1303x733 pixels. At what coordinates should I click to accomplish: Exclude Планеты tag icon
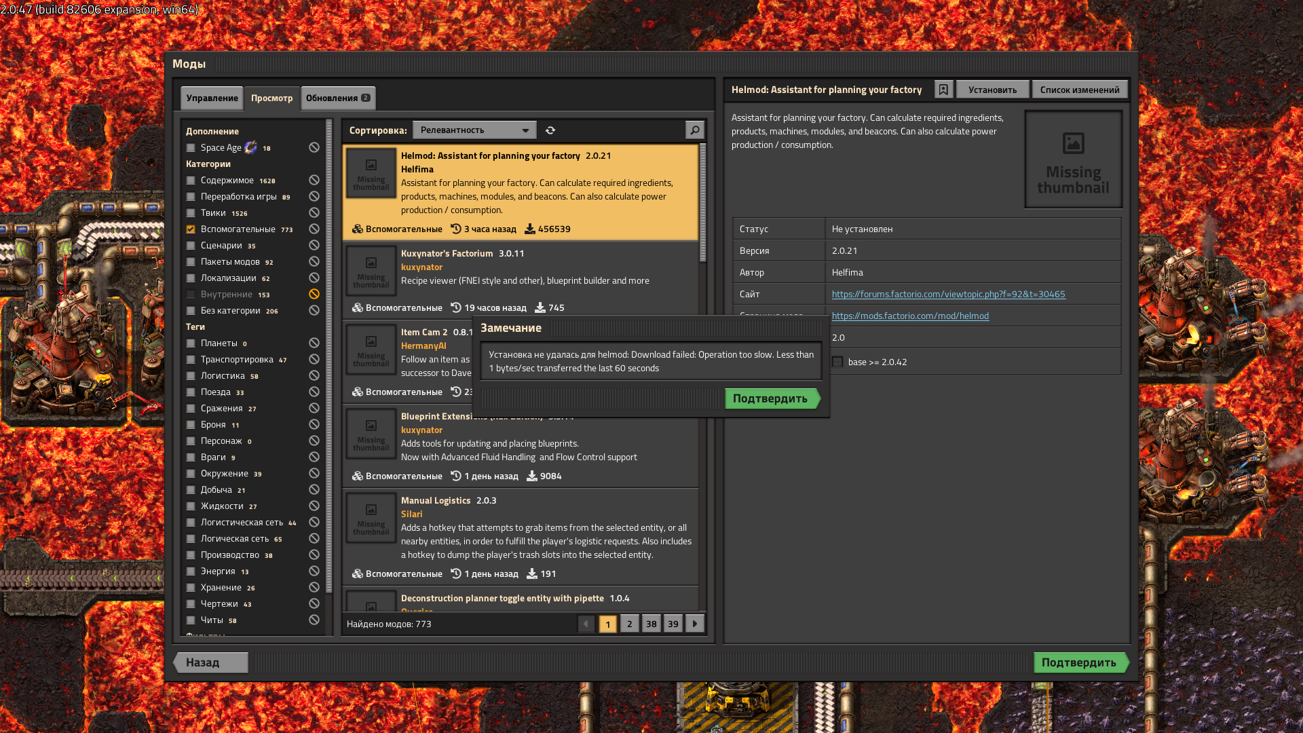pos(314,343)
